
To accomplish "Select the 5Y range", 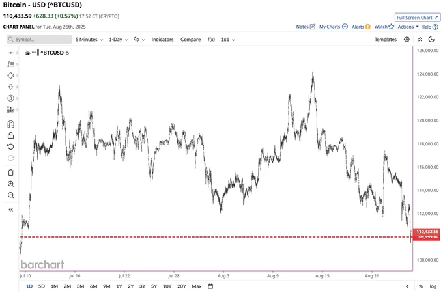I will coord(154,286).
